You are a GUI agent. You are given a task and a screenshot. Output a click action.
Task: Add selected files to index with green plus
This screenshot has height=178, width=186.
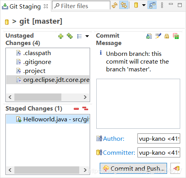[61, 36]
